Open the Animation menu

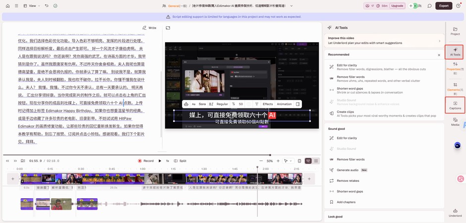point(284,104)
